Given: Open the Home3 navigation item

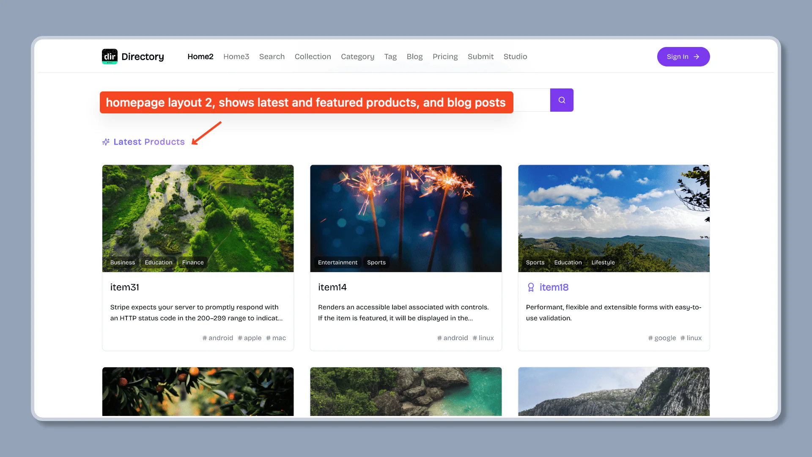Looking at the screenshot, I should (x=236, y=56).
